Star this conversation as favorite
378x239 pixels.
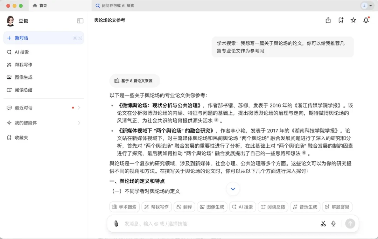coord(353,20)
